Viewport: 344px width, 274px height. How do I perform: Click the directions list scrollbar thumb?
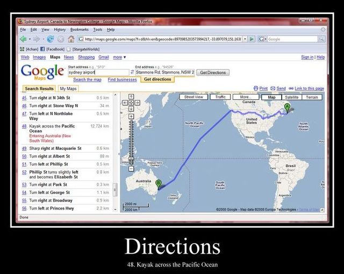coord(115,190)
